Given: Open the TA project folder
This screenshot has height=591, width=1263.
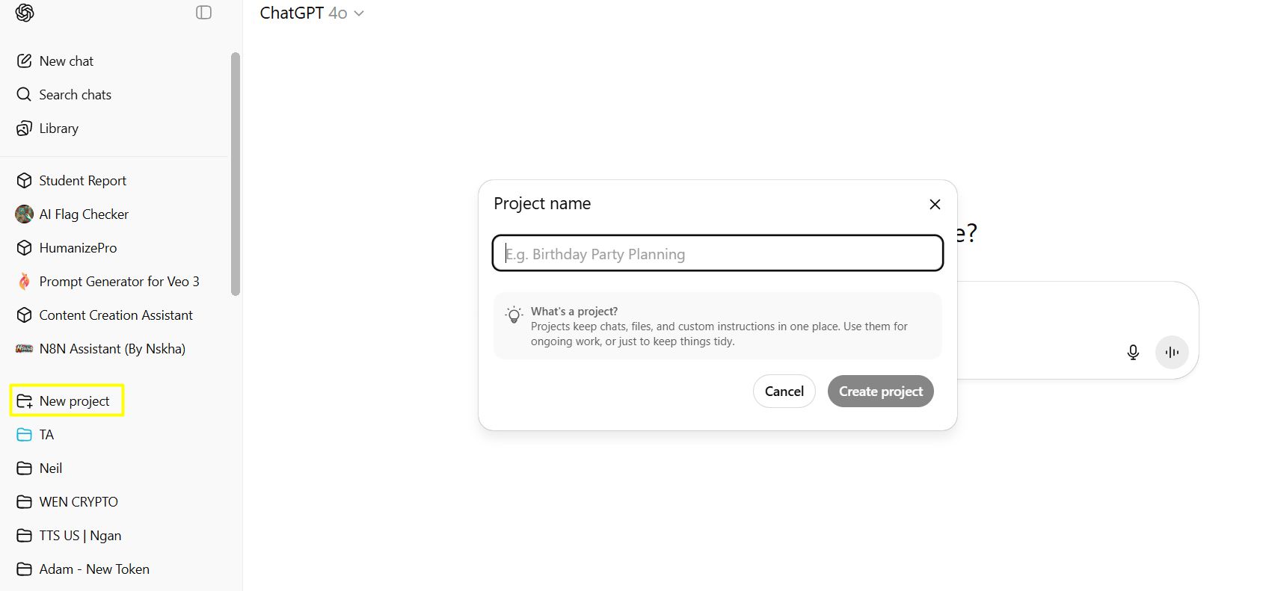Looking at the screenshot, I should point(46,435).
